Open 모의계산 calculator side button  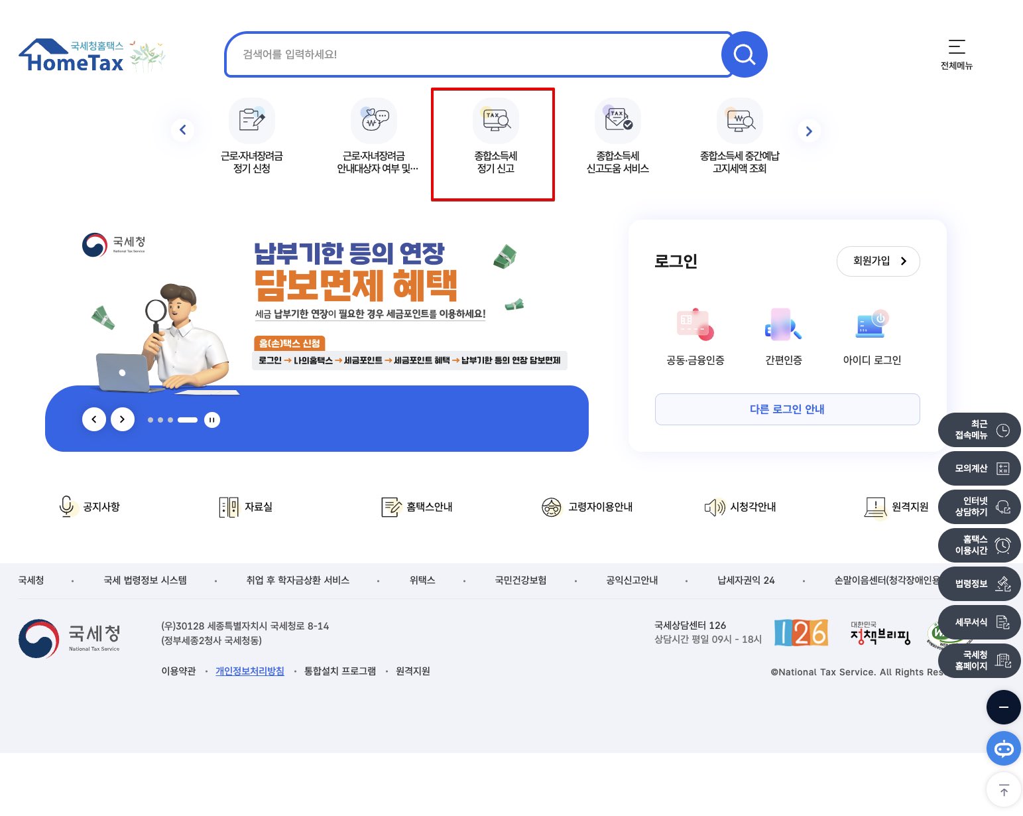pos(979,468)
